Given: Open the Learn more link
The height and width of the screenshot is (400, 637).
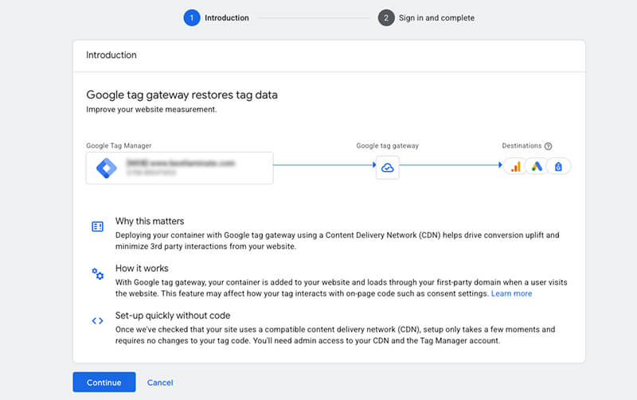Looking at the screenshot, I should click(511, 293).
